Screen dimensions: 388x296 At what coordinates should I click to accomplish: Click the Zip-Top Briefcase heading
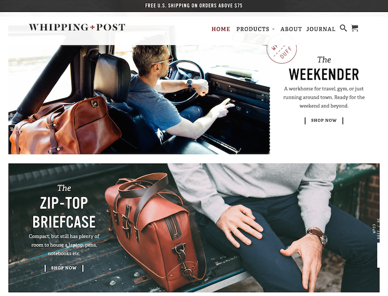[64, 212]
